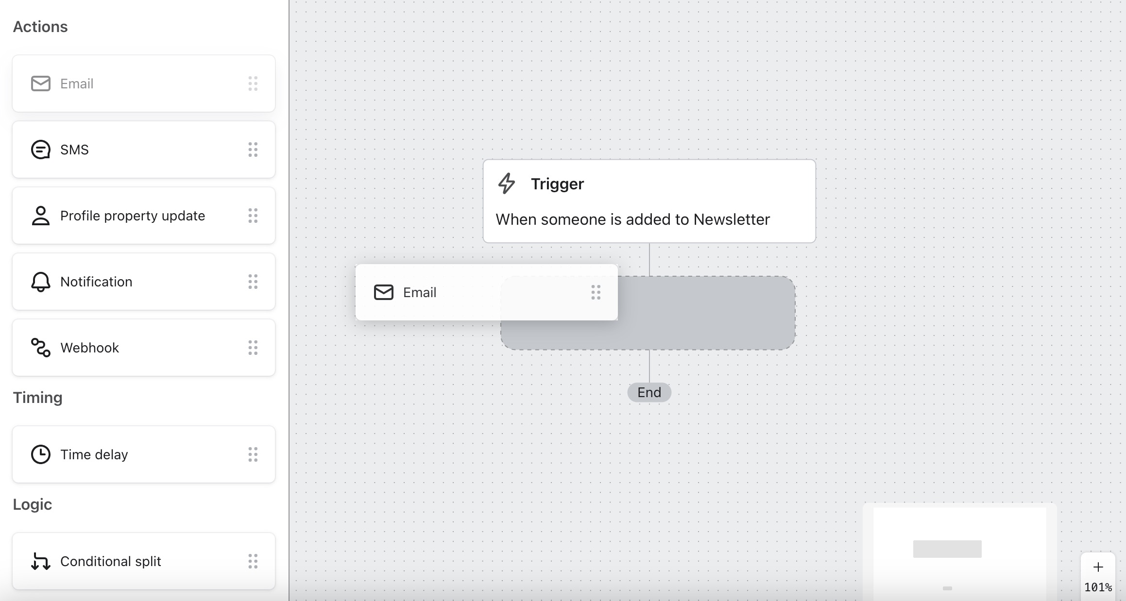The height and width of the screenshot is (601, 1126).
Task: Click the Email node drag handle dots
Action: [596, 292]
